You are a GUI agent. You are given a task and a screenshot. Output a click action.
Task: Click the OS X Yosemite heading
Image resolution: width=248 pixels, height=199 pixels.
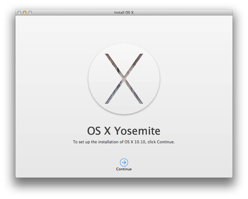click(x=124, y=131)
